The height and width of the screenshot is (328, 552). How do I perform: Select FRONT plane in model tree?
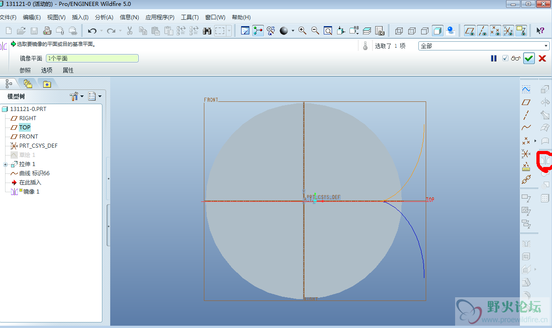coord(28,136)
